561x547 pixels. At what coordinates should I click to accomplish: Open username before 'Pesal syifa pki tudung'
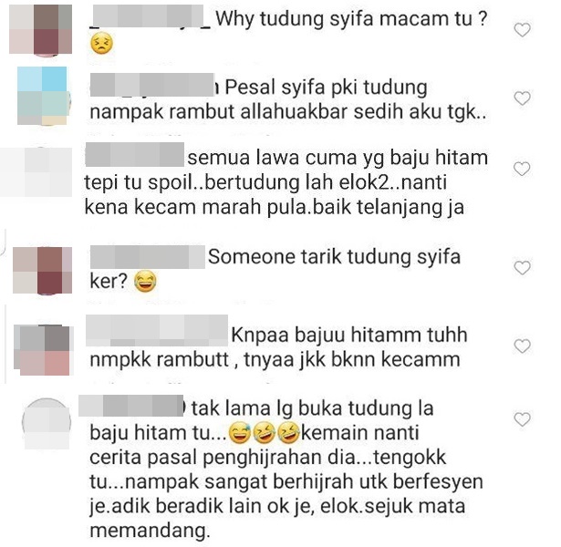(154, 85)
